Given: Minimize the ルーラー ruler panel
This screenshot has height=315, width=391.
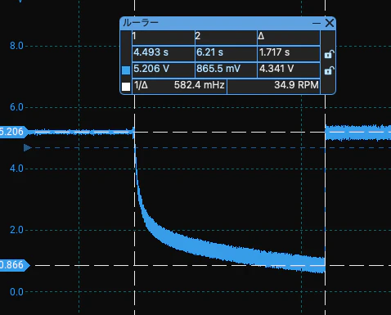Looking at the screenshot, I should click(x=317, y=24).
